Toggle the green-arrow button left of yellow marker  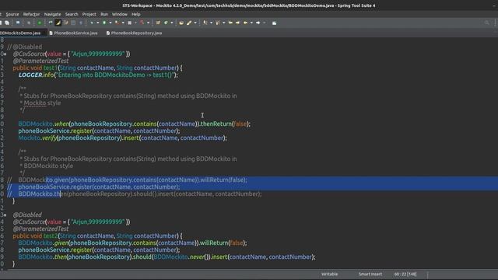click(50, 23)
